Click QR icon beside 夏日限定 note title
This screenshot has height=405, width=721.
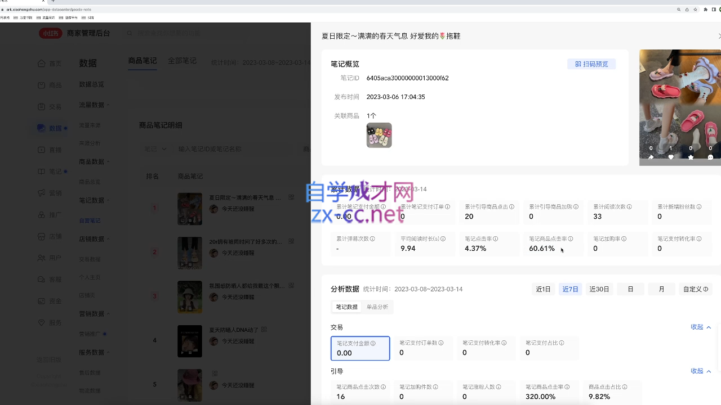291,197
